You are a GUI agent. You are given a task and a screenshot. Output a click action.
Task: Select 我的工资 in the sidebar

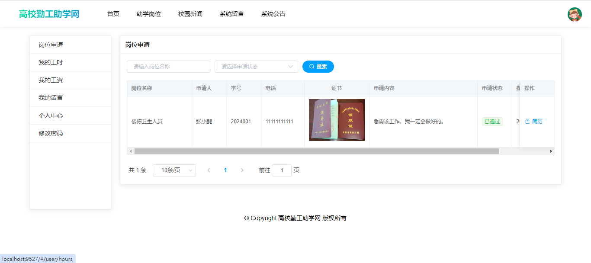click(x=70, y=80)
